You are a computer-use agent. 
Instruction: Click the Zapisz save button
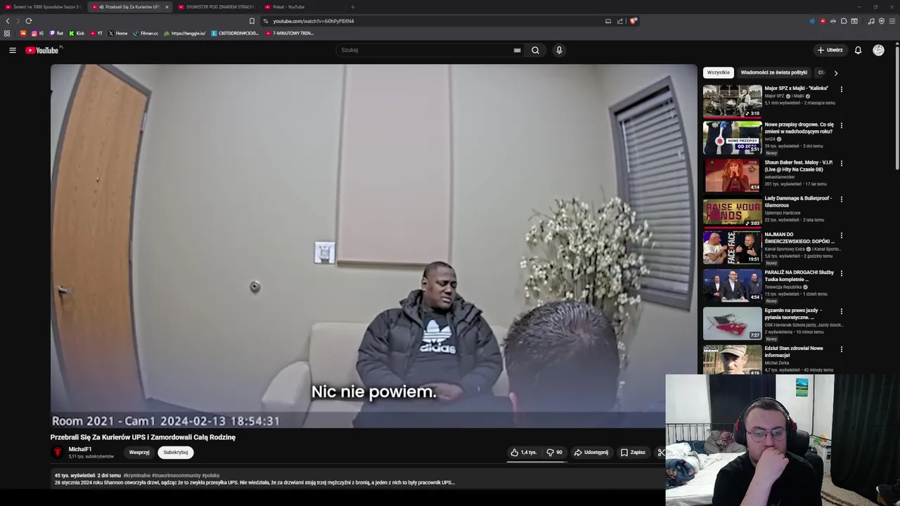[633, 453]
